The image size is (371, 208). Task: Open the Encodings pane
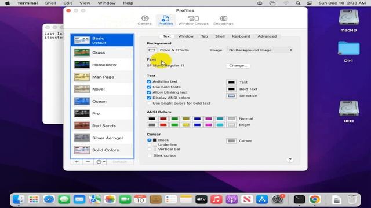tap(223, 20)
